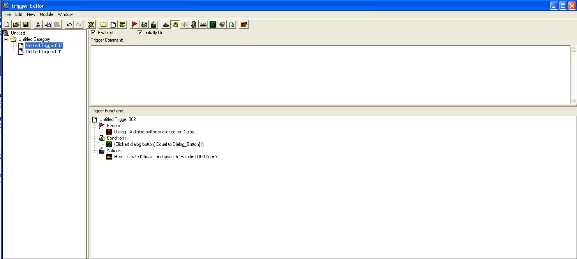Select the Trigger Editor 'a' icon
Image resolution: width=577 pixels, height=259 pixels.
pyautogui.click(x=175, y=24)
